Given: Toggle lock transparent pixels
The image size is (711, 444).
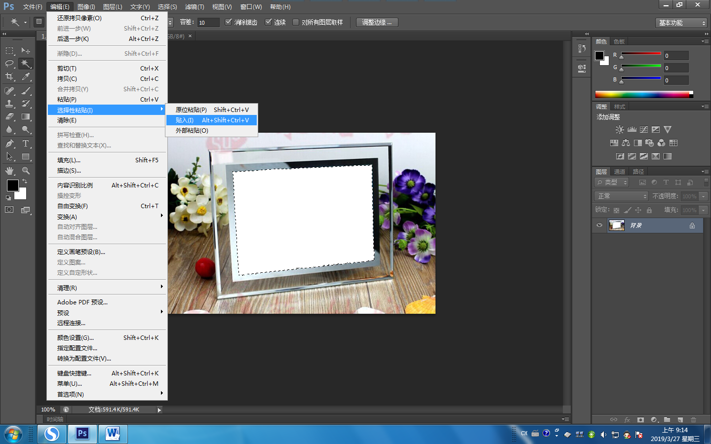Looking at the screenshot, I should pos(616,210).
